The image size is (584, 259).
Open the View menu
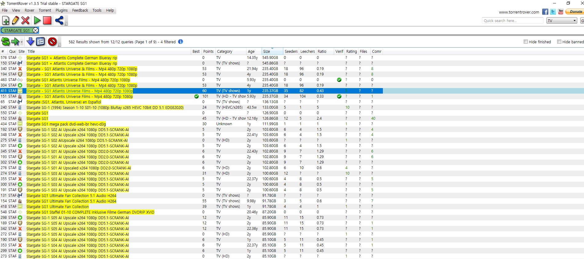(x=16, y=10)
